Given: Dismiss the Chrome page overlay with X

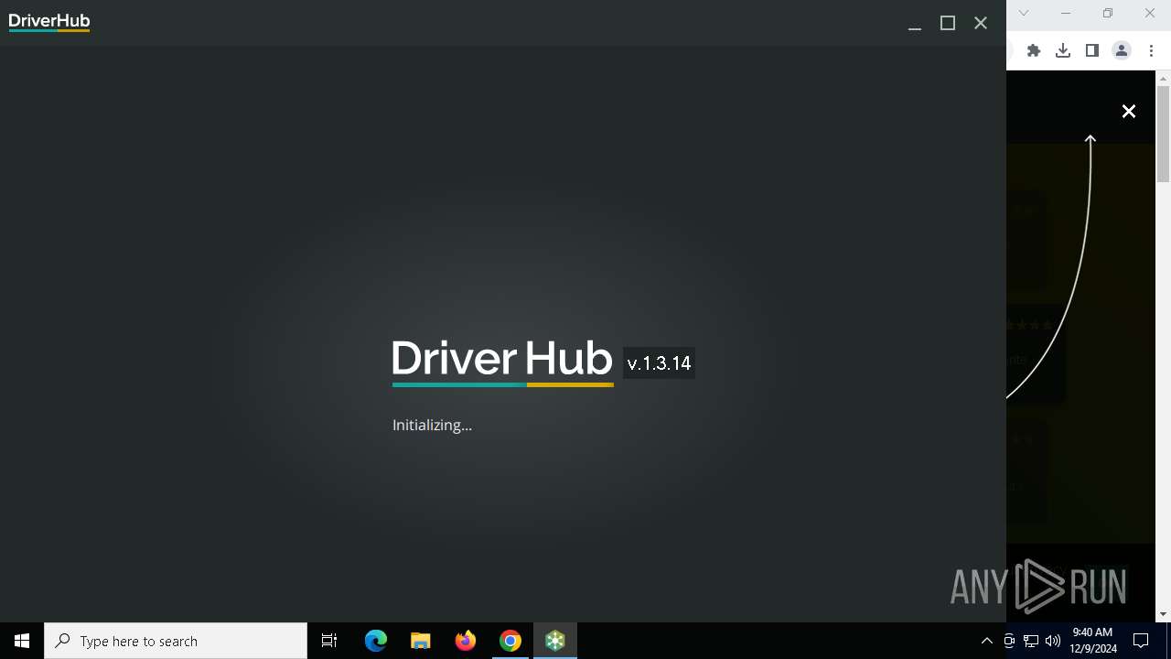Looking at the screenshot, I should pos(1129,112).
